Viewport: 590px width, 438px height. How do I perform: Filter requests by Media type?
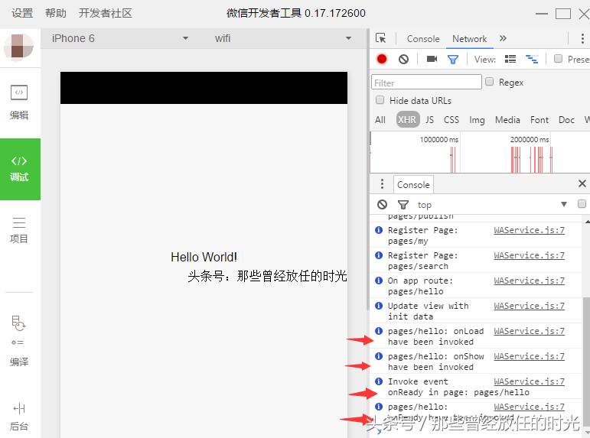pyautogui.click(x=507, y=120)
